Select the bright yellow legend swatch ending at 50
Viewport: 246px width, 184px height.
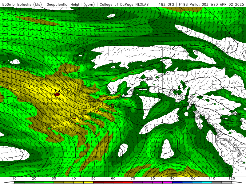pos(88,182)
